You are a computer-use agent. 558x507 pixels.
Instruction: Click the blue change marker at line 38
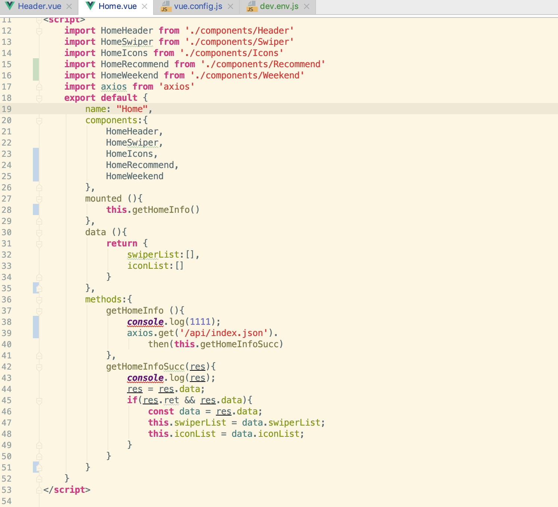pos(36,327)
